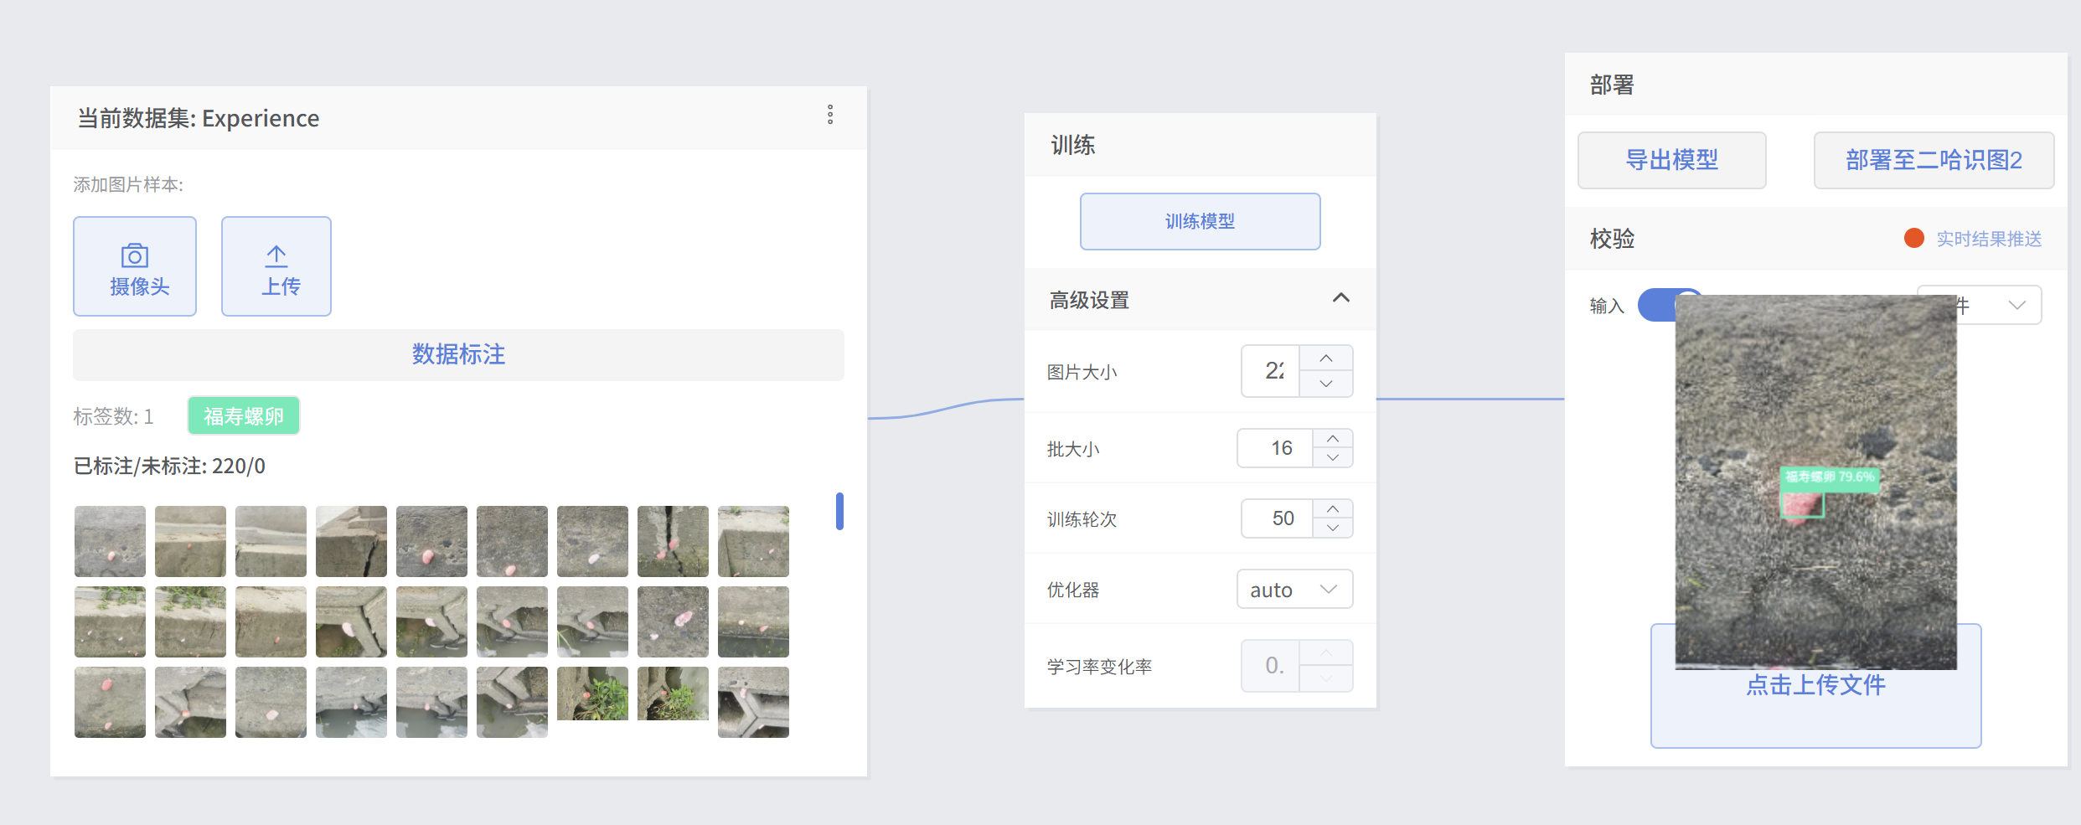Image resolution: width=2081 pixels, height=825 pixels.
Task: Collapse the advanced settings section
Action: (1340, 299)
